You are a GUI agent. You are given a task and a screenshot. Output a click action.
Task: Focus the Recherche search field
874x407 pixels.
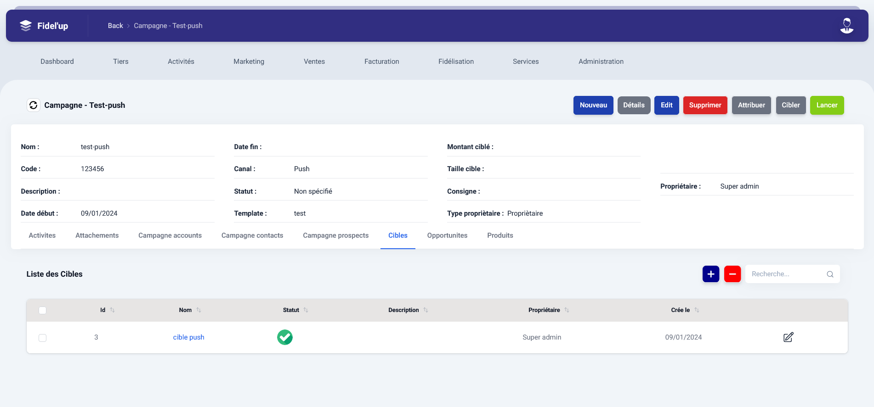(x=786, y=274)
